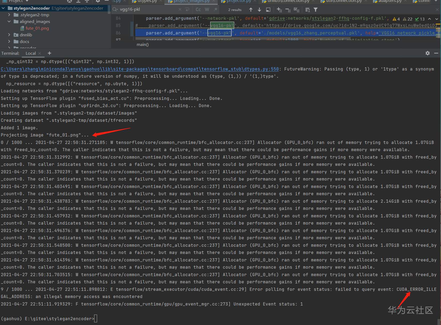Open Project panel options gear

(x=98, y=1)
